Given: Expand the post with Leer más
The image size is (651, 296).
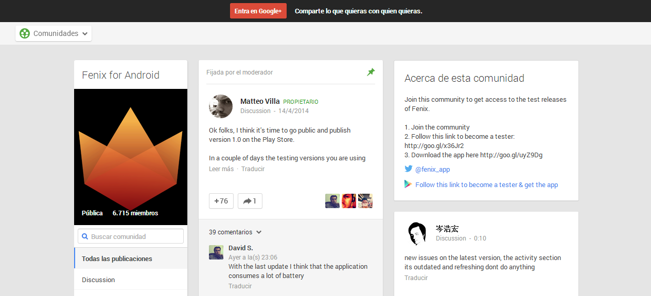Looking at the screenshot, I should click(221, 169).
